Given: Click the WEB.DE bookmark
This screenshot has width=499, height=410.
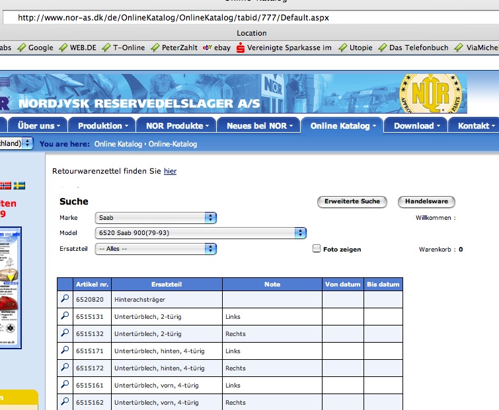Looking at the screenshot, I should [77, 48].
